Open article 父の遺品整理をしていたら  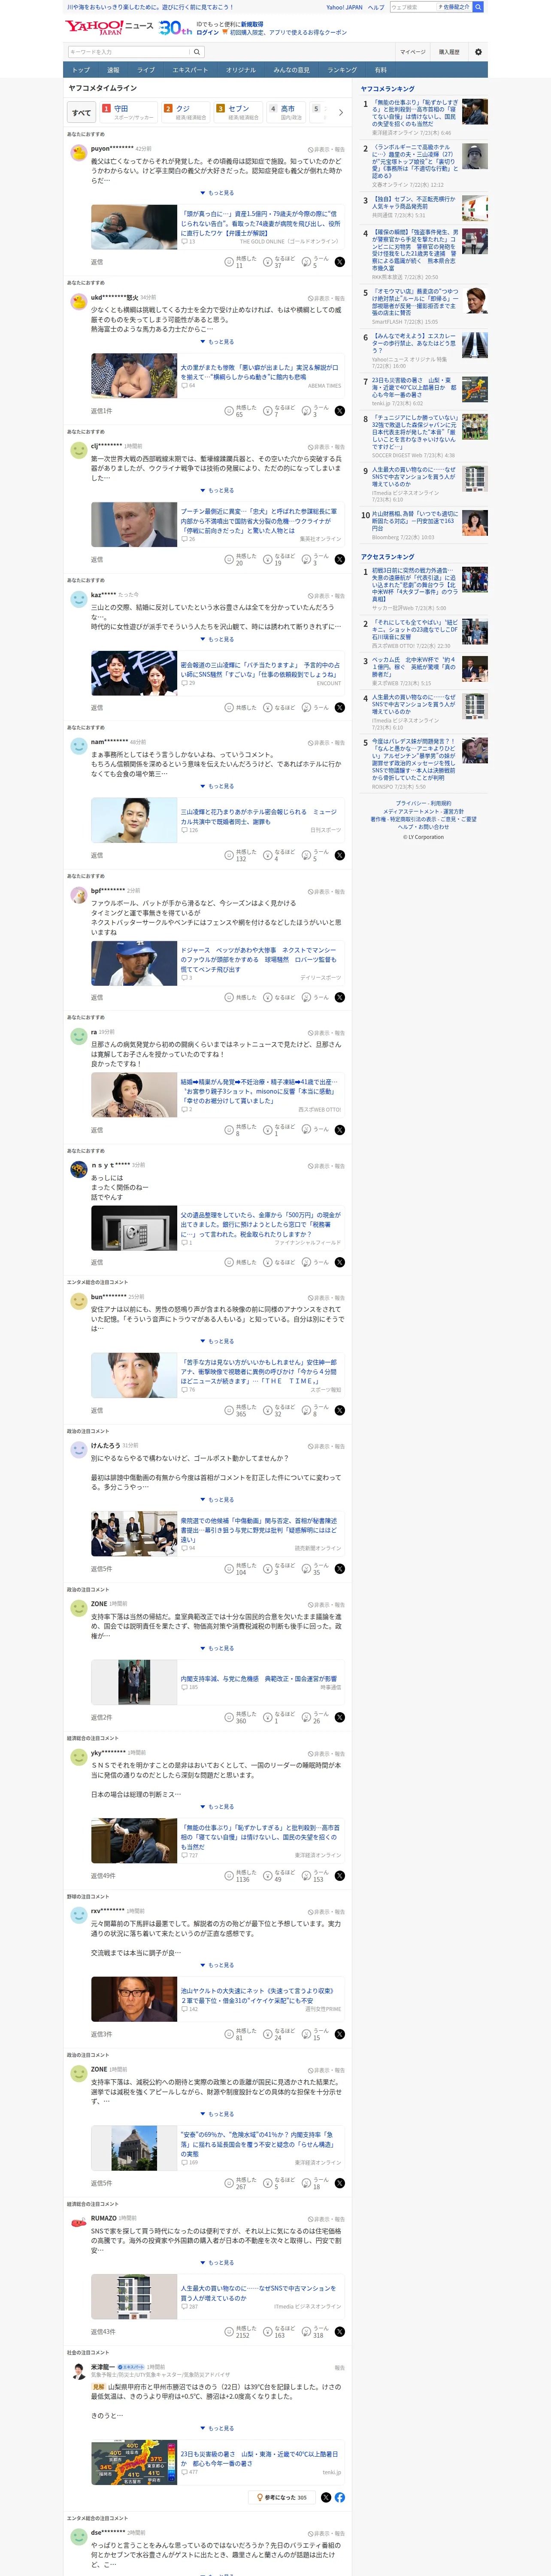point(260,1224)
